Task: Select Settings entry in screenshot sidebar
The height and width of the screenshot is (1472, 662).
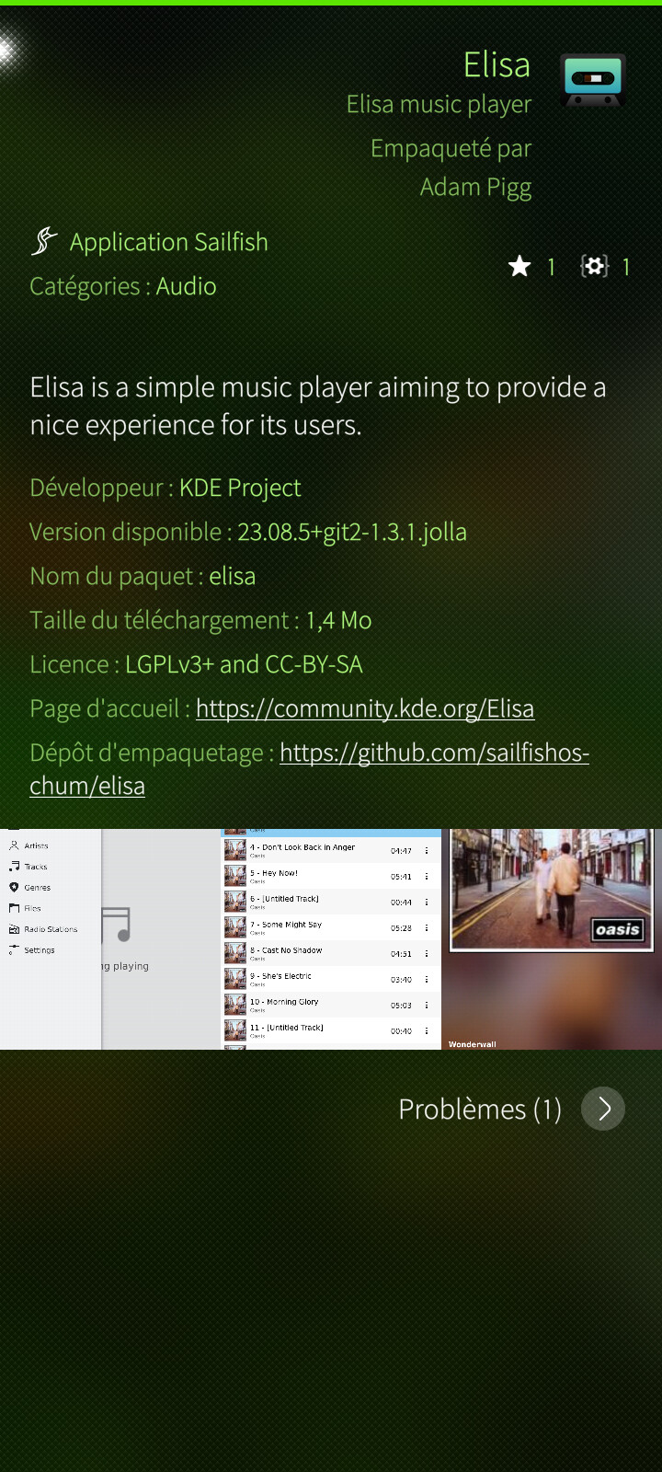Action: [39, 950]
